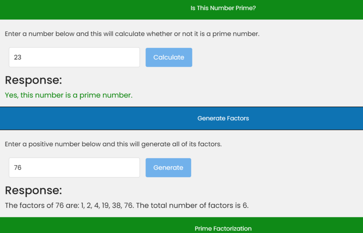Click the Is This Number Prime header
The image size is (363, 233).
tap(223, 8)
